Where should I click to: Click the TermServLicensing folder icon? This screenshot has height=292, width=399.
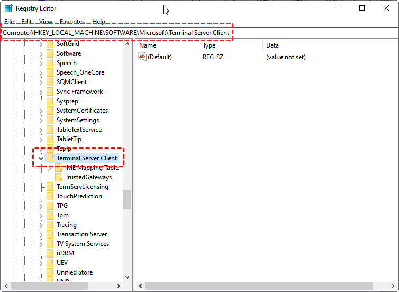(50, 187)
